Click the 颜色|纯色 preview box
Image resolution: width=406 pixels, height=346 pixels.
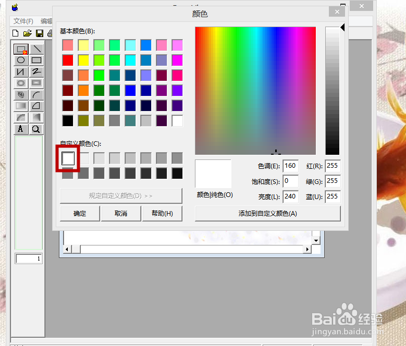tap(213, 174)
